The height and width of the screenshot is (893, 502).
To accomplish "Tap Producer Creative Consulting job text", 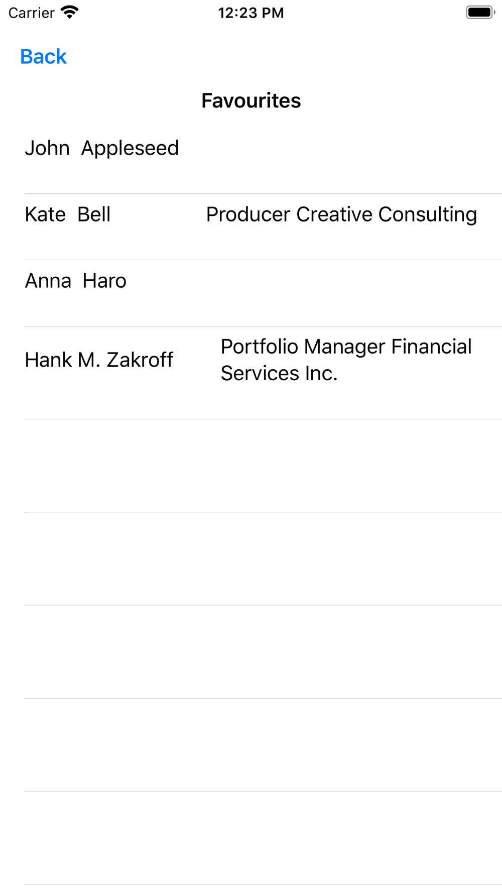I will pos(341,214).
